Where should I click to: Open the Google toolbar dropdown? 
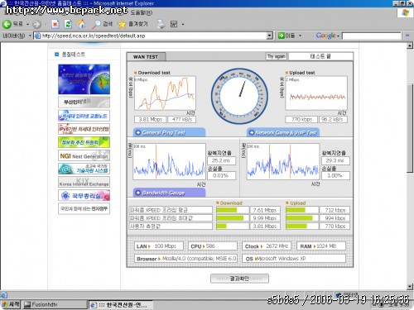(x=338, y=36)
